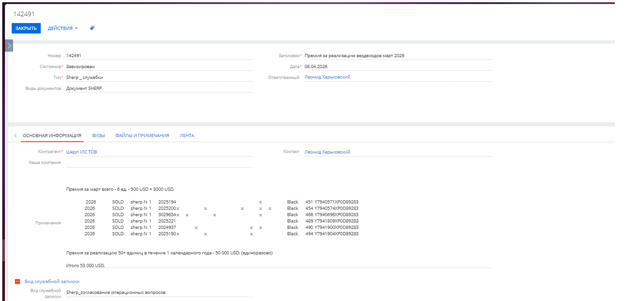The image size is (625, 301).
Task: Click the number 2025194 in the notes
Action: pyautogui.click(x=167, y=202)
